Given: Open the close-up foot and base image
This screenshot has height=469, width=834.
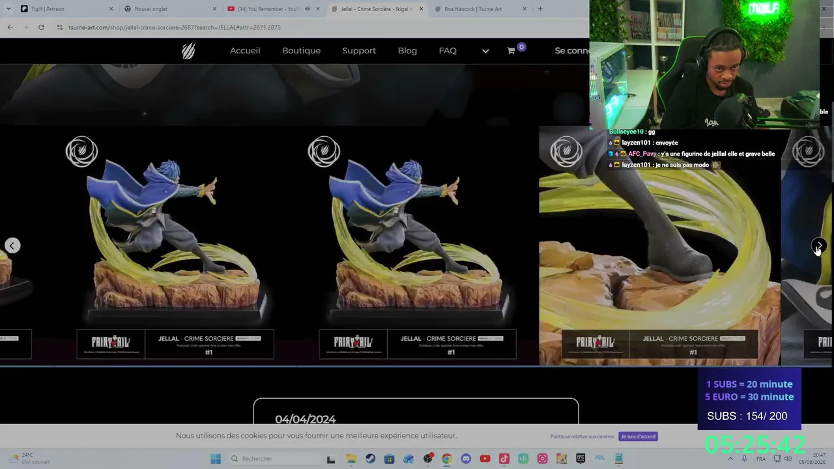Looking at the screenshot, I should pyautogui.click(x=659, y=246).
